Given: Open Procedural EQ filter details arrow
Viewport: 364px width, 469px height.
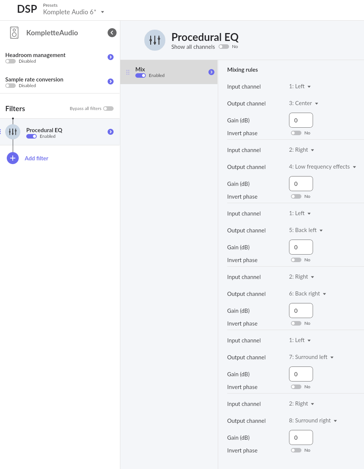Looking at the screenshot, I should pos(111,132).
